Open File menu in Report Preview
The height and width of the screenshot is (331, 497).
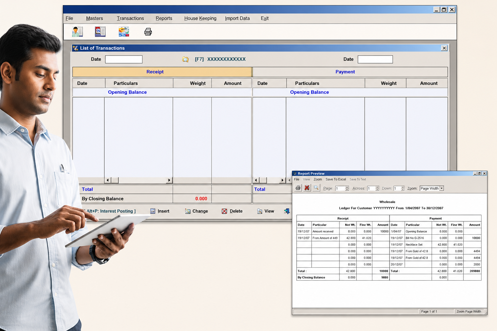[x=297, y=179]
